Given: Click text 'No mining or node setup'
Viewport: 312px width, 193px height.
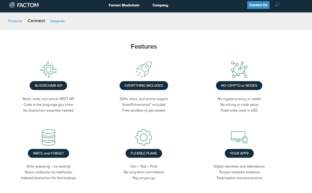Looking at the screenshot, I should (239, 104).
